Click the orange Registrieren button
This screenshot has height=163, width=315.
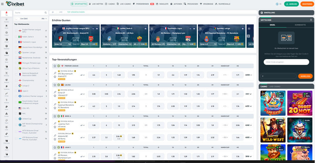pos(307,4)
